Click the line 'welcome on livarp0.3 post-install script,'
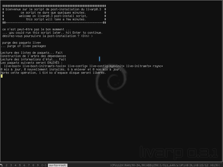Viewport: 223px width, 167px height. (53, 16)
